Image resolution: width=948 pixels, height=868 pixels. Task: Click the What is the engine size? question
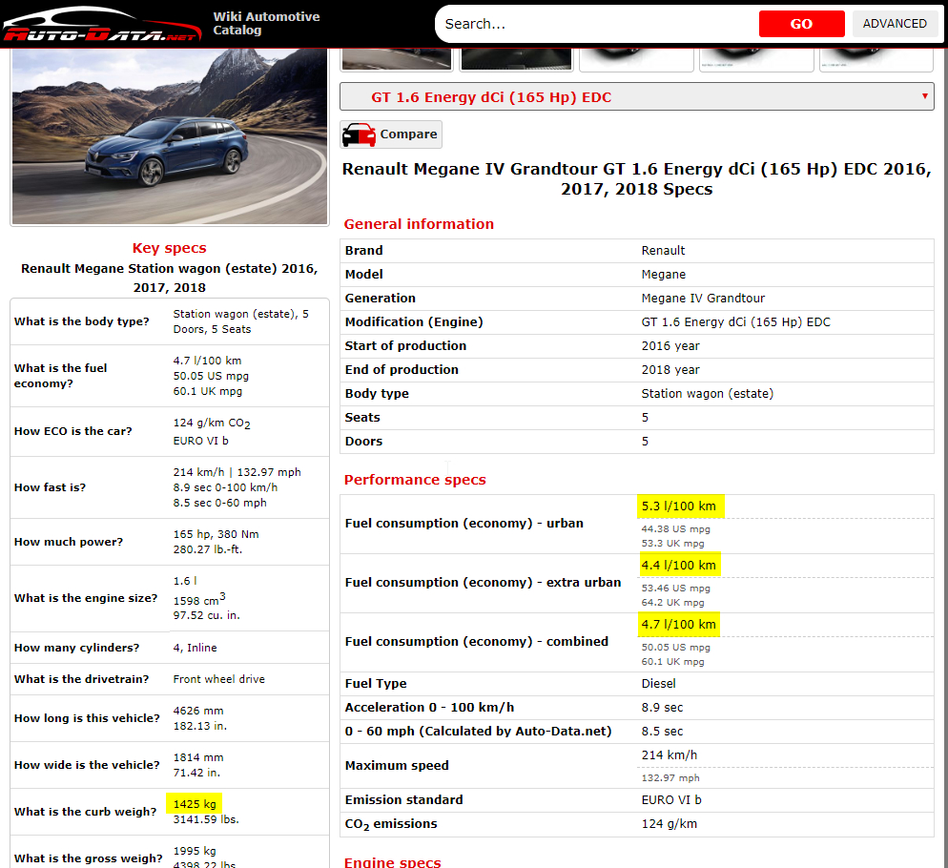[x=86, y=598]
